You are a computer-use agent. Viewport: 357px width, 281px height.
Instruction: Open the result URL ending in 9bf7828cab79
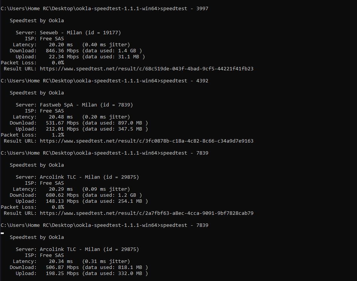coord(146,213)
